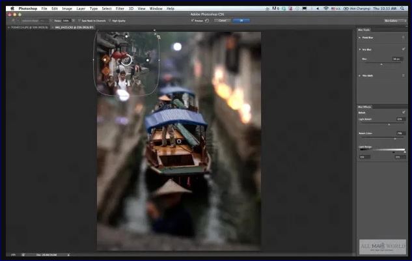Click the Light Range maximum value field
Viewport: 412px width, 261px height.
(400, 157)
